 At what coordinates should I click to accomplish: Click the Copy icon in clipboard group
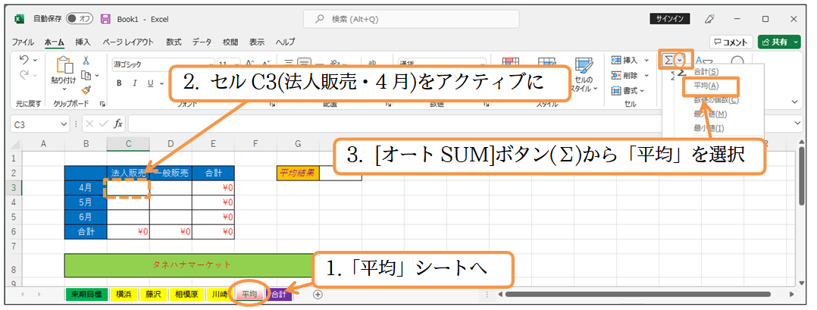86,75
